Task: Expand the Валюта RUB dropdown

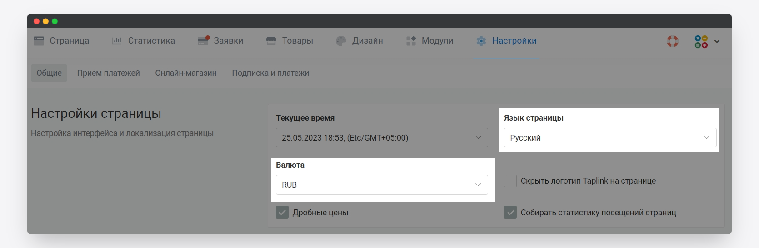Action: (382, 185)
